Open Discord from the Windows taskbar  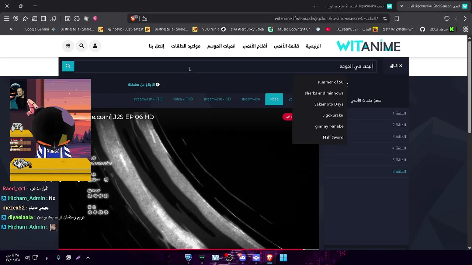coord(242,258)
